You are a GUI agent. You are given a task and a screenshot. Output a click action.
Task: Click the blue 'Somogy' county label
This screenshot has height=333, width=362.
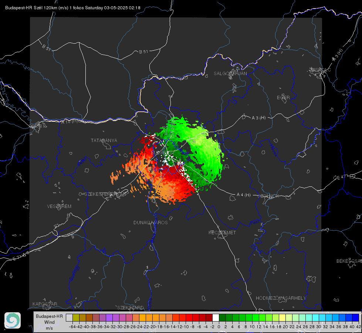click(74, 273)
